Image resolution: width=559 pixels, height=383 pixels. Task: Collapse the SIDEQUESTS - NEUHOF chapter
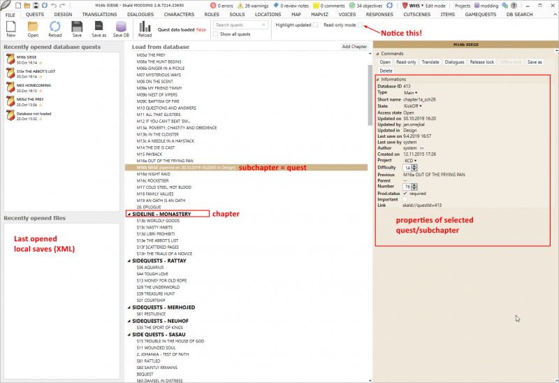point(129,321)
